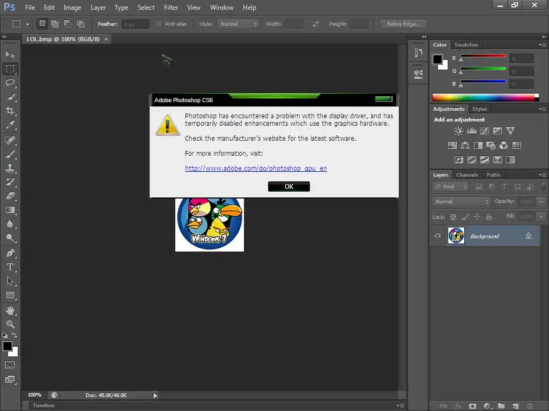Open the Color panel options menu

[543, 45]
